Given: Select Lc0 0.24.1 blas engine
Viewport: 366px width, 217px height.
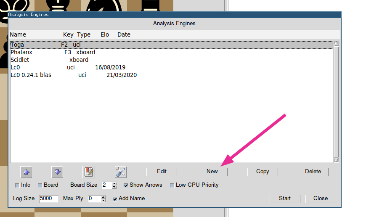Looking at the screenshot, I should click(x=31, y=75).
